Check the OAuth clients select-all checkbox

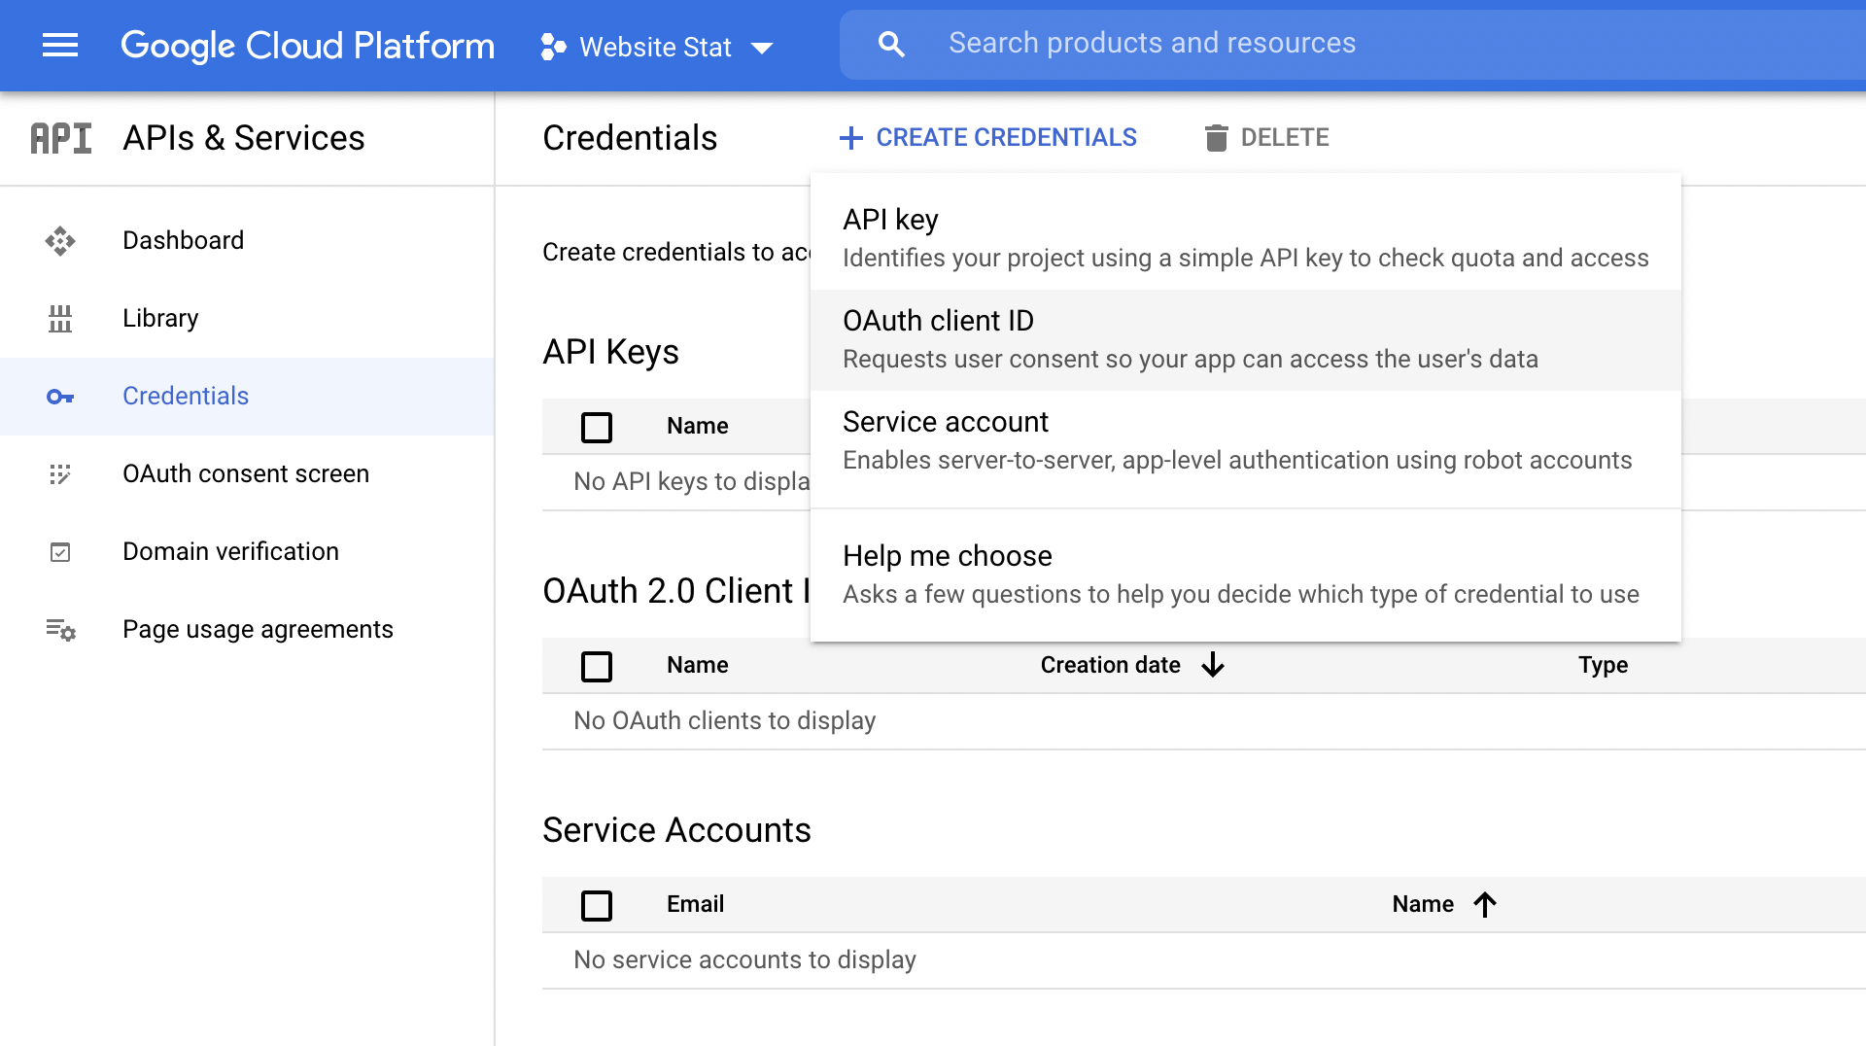coord(596,666)
